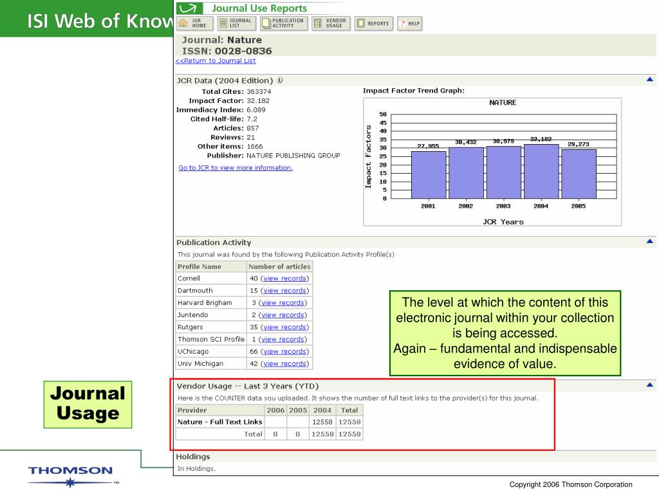This screenshot has width=659, height=494.
Task: Open Help from the toolbar
Action: pyautogui.click(x=409, y=24)
